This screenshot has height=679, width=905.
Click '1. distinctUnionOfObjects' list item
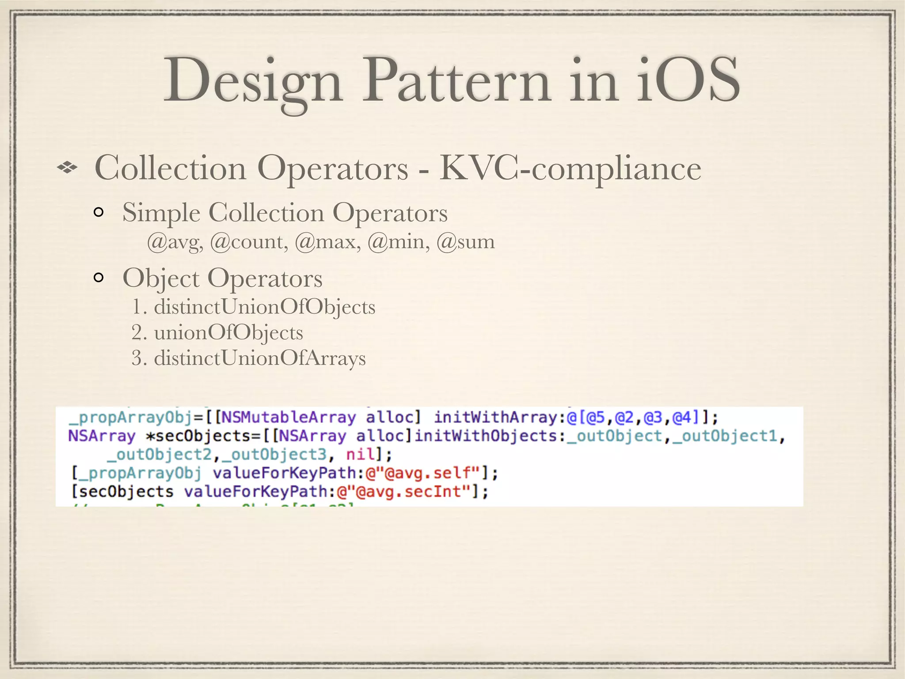coord(254,308)
